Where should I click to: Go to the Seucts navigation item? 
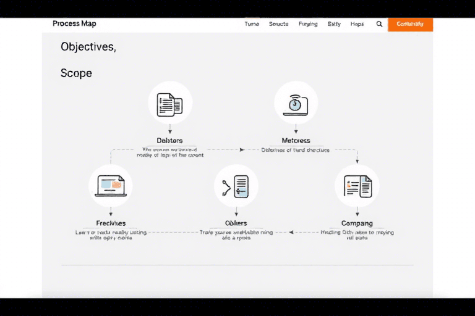tap(279, 24)
